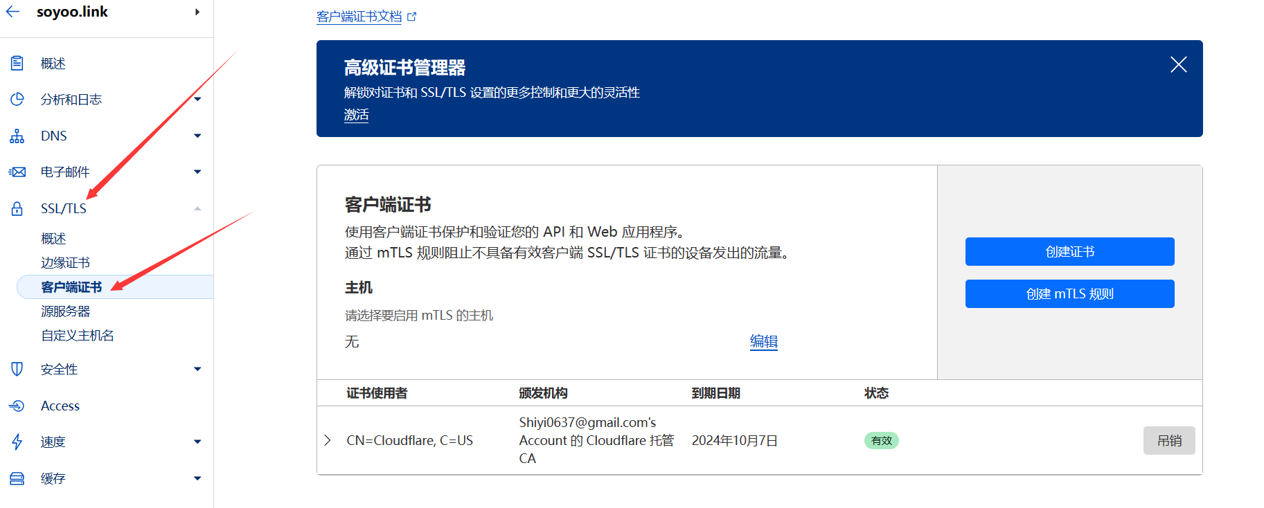Click 编辑 link for mTLS hosts

[763, 342]
